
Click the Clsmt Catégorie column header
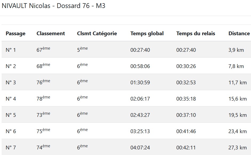tap(97, 33)
